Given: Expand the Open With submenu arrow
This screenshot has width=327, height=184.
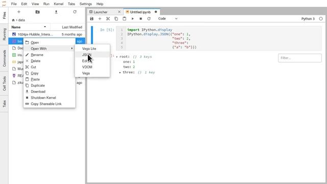Looking at the screenshot, I should [x=72, y=49].
